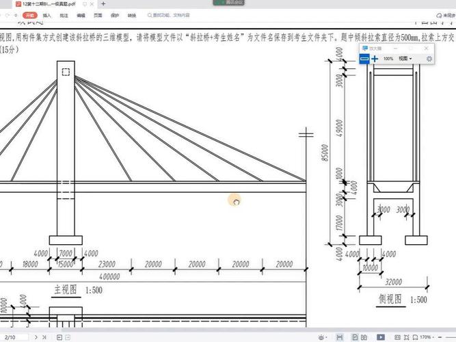Click the search functions input box
The image size is (456, 342).
[x=171, y=14]
